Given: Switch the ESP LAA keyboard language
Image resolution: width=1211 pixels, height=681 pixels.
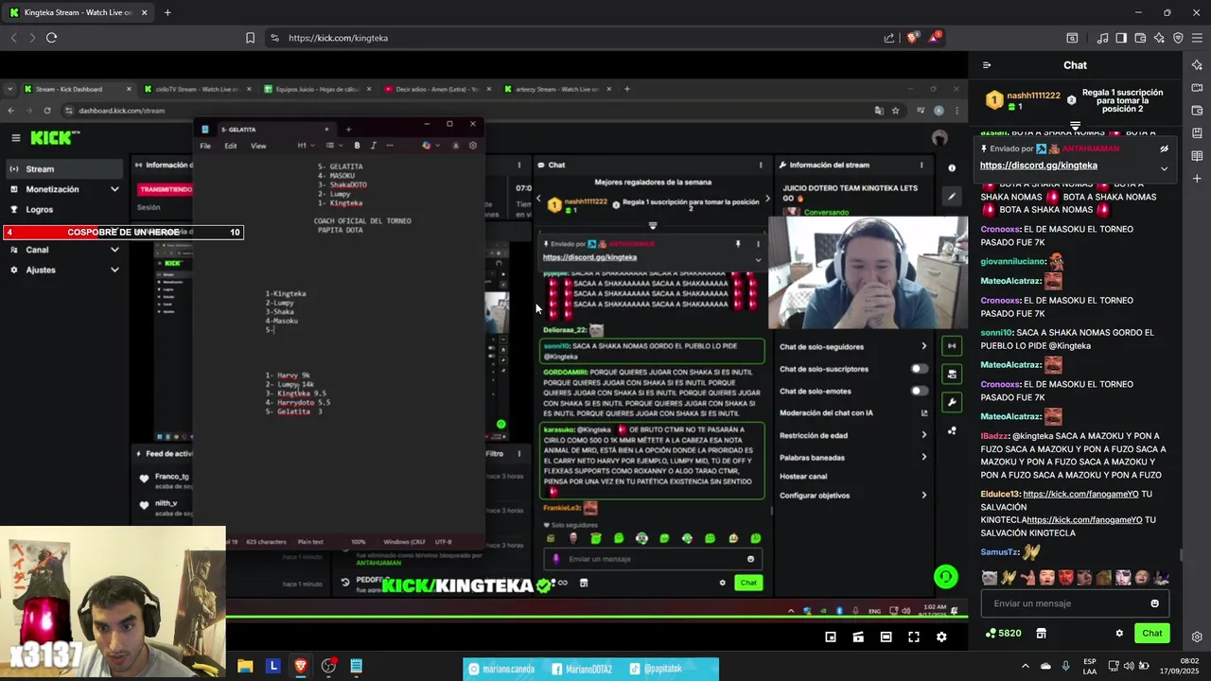Looking at the screenshot, I should 1090,666.
